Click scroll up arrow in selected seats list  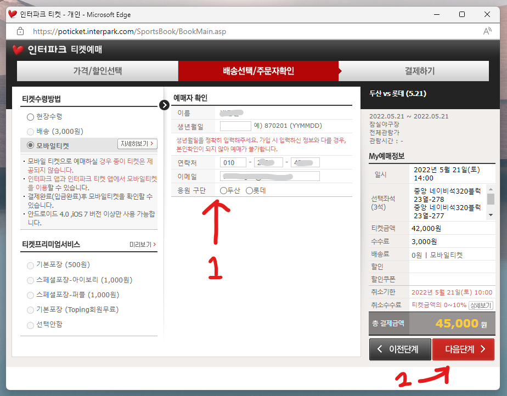491,189
